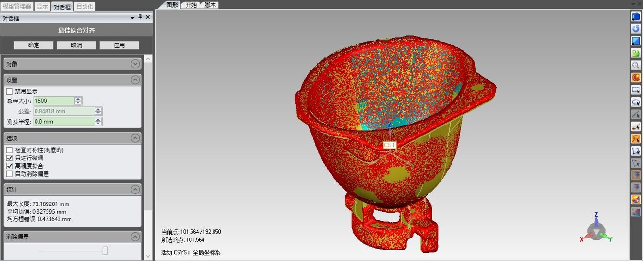Screen dimensions: 643x261
Task: Click the orange circular spin icon
Action: [x=636, y=78]
